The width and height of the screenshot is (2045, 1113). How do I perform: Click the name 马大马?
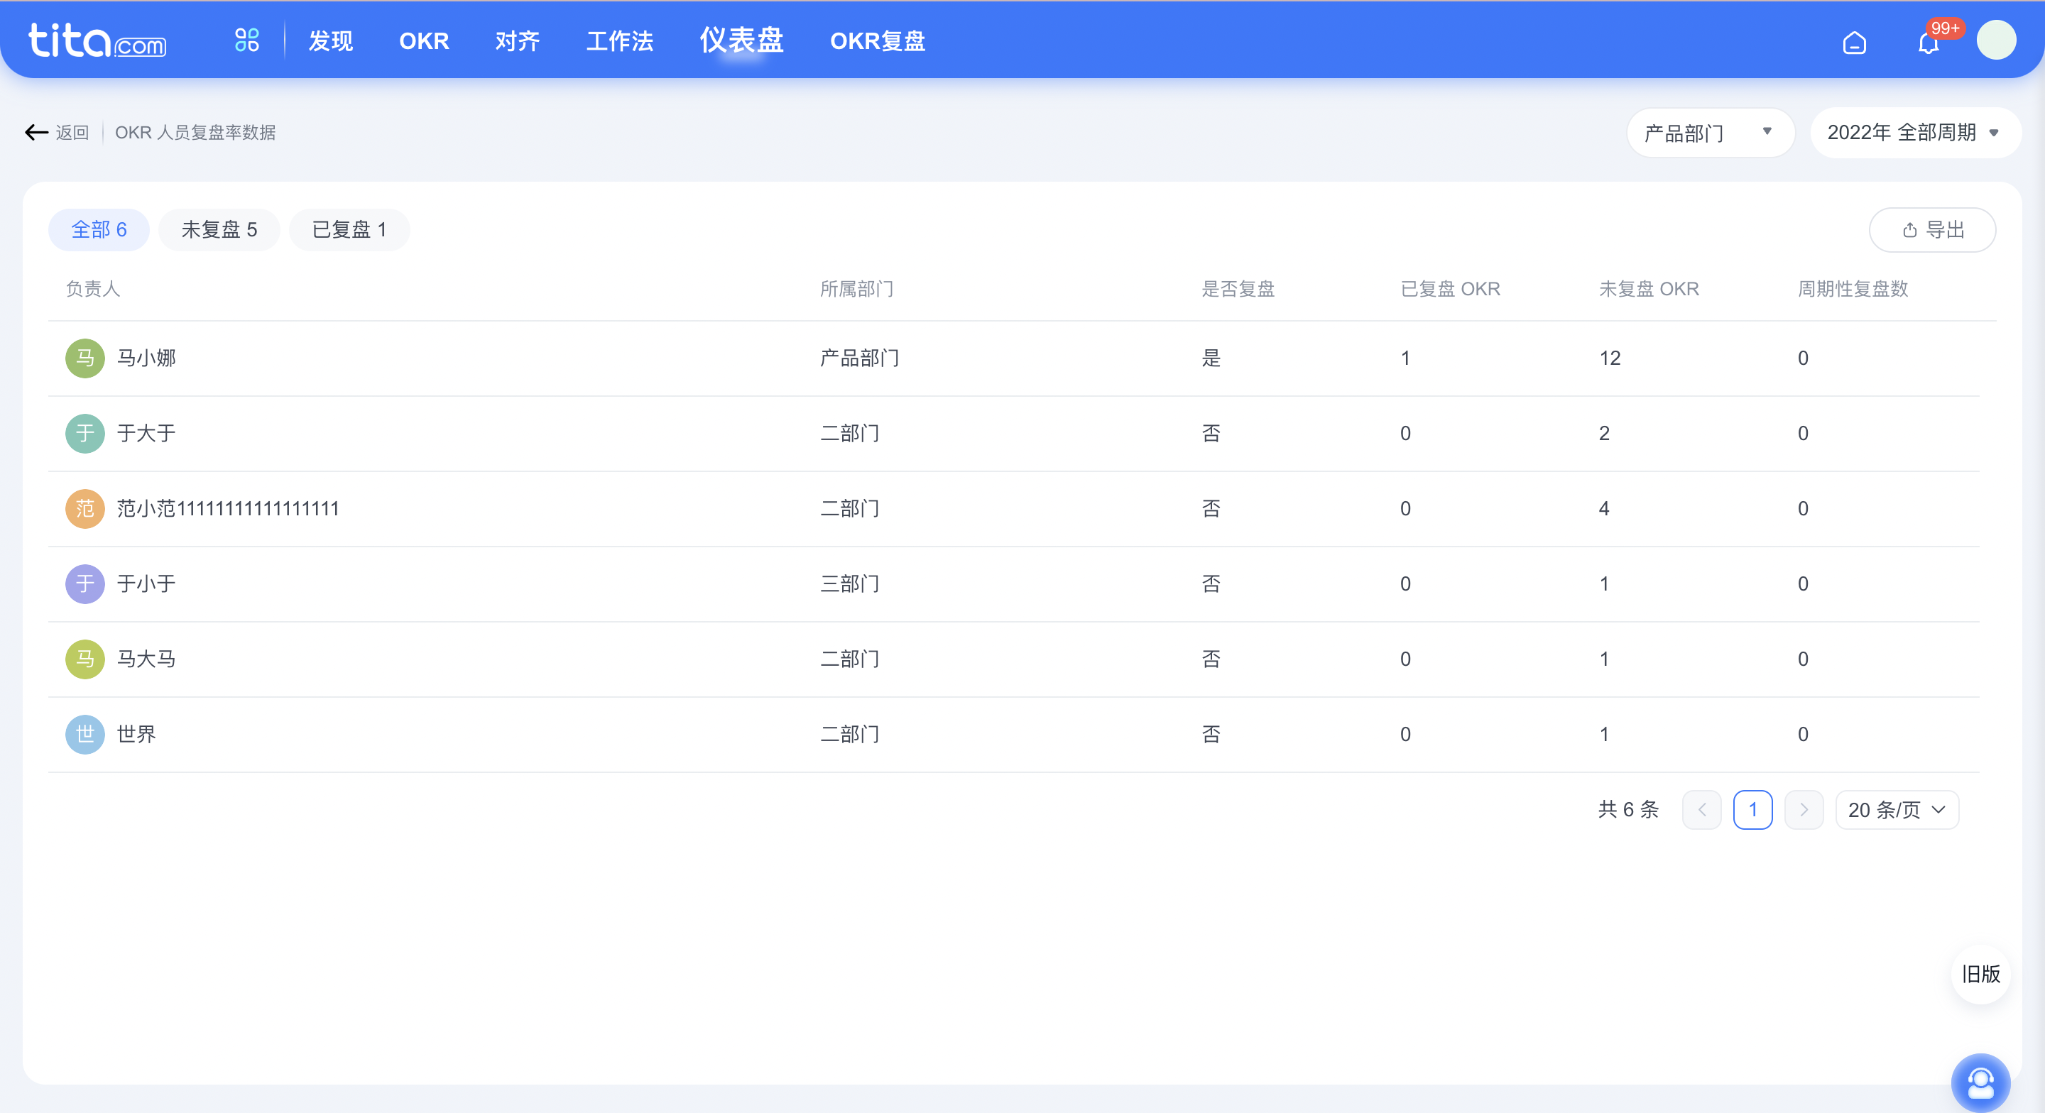[147, 659]
